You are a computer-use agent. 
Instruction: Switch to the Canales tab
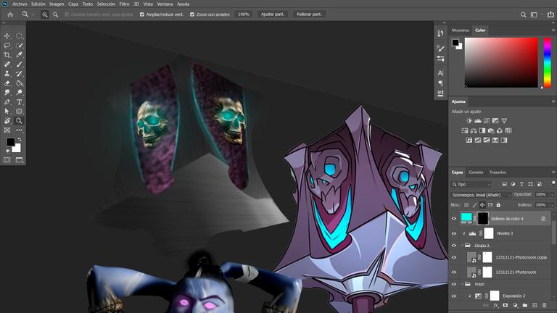coord(476,172)
